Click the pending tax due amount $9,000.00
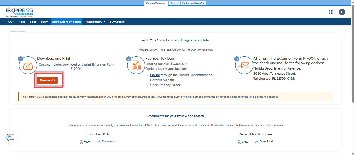 pyautogui.click(x=179, y=64)
